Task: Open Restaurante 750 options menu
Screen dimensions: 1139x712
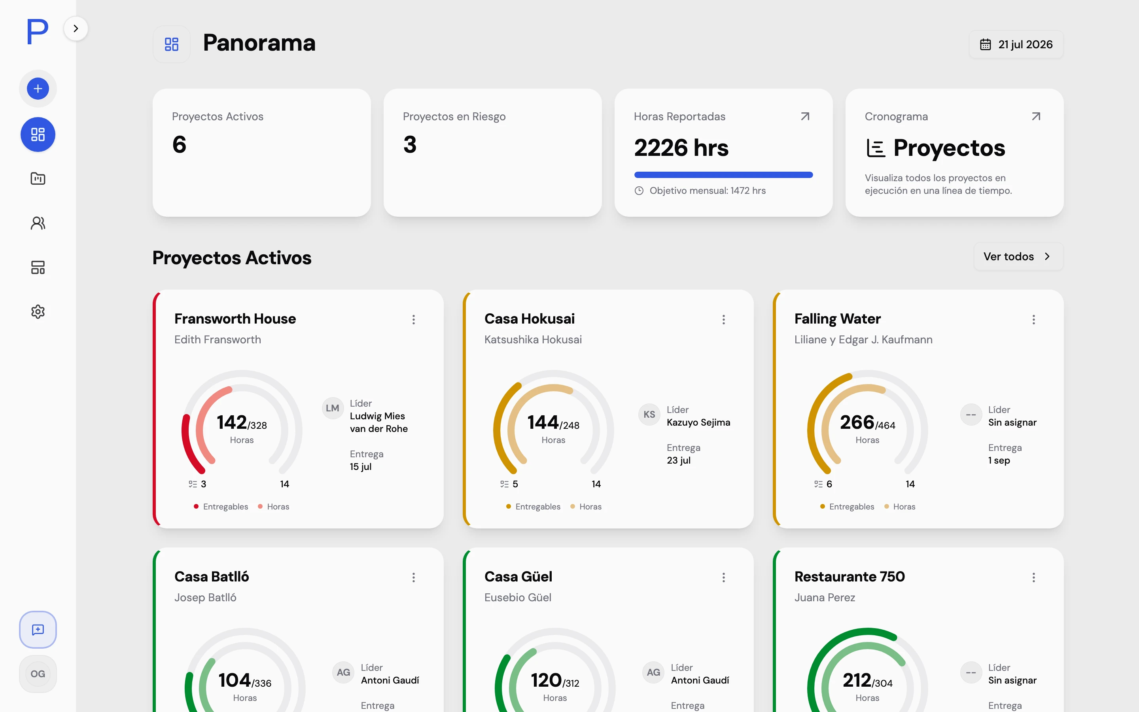Action: click(1034, 578)
